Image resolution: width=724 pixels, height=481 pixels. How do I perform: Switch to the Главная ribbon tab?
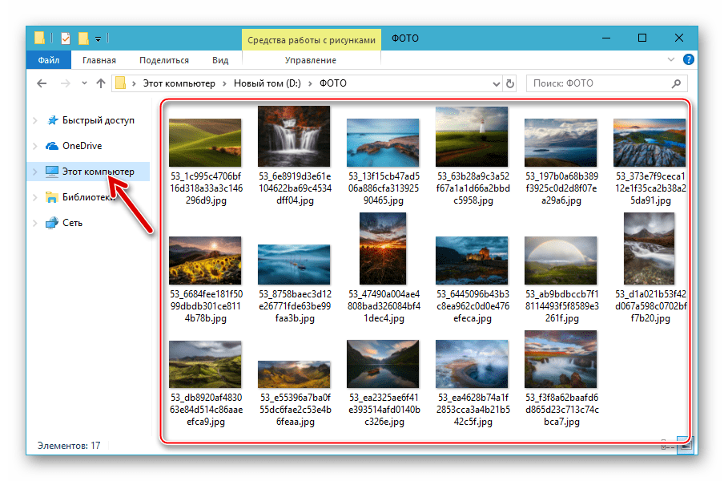(x=99, y=60)
